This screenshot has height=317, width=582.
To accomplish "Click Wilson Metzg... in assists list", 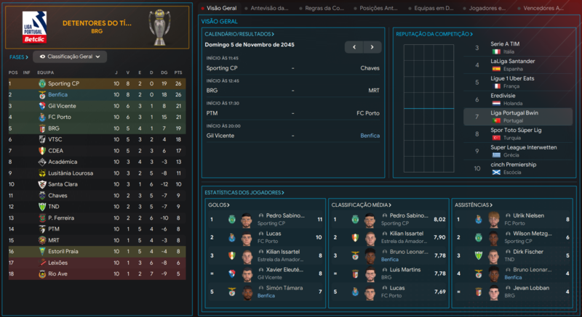I will tap(533, 234).
